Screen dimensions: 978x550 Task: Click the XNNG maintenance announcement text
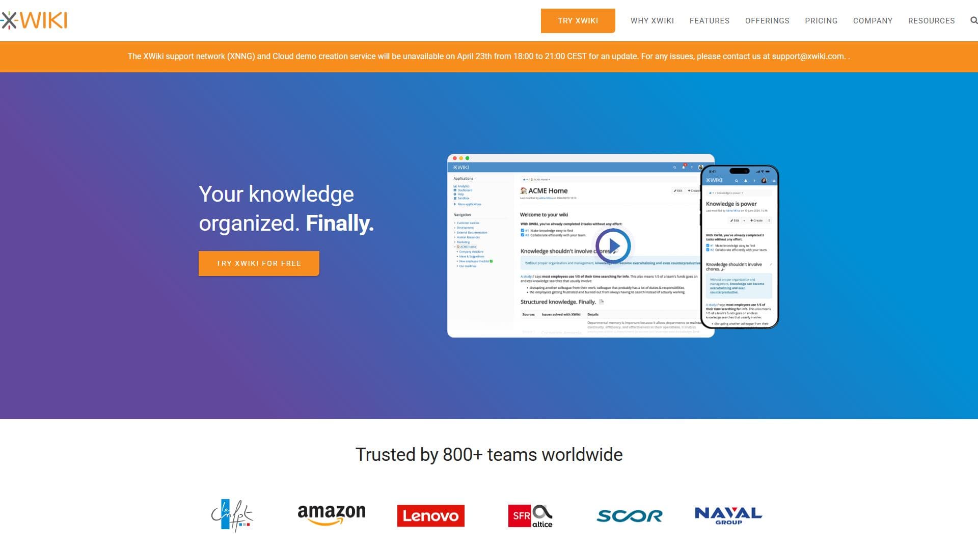(488, 57)
